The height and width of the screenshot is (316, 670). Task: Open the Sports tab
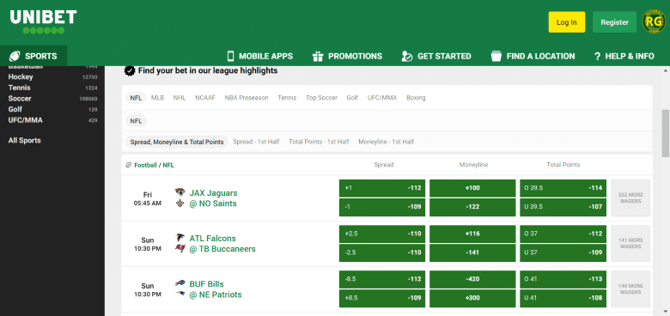coord(33,56)
